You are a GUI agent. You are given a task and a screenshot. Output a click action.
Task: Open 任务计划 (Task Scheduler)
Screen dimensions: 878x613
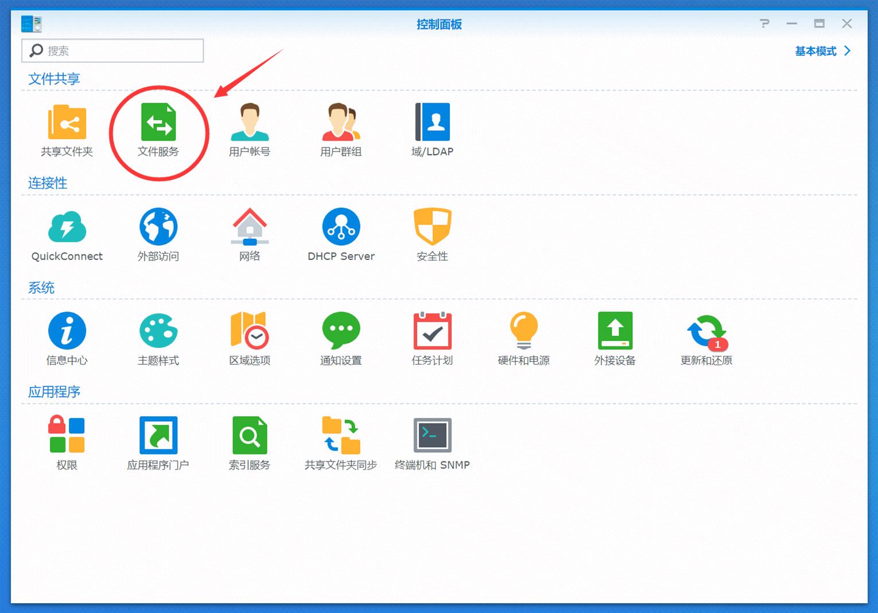[432, 331]
